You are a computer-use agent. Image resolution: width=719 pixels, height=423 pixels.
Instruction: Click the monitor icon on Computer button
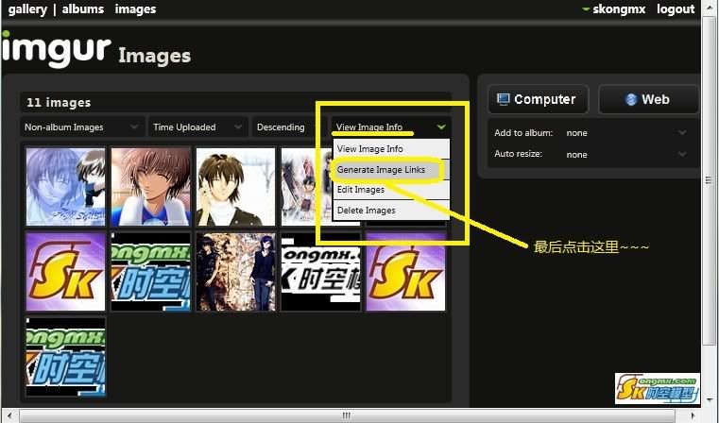coord(503,99)
